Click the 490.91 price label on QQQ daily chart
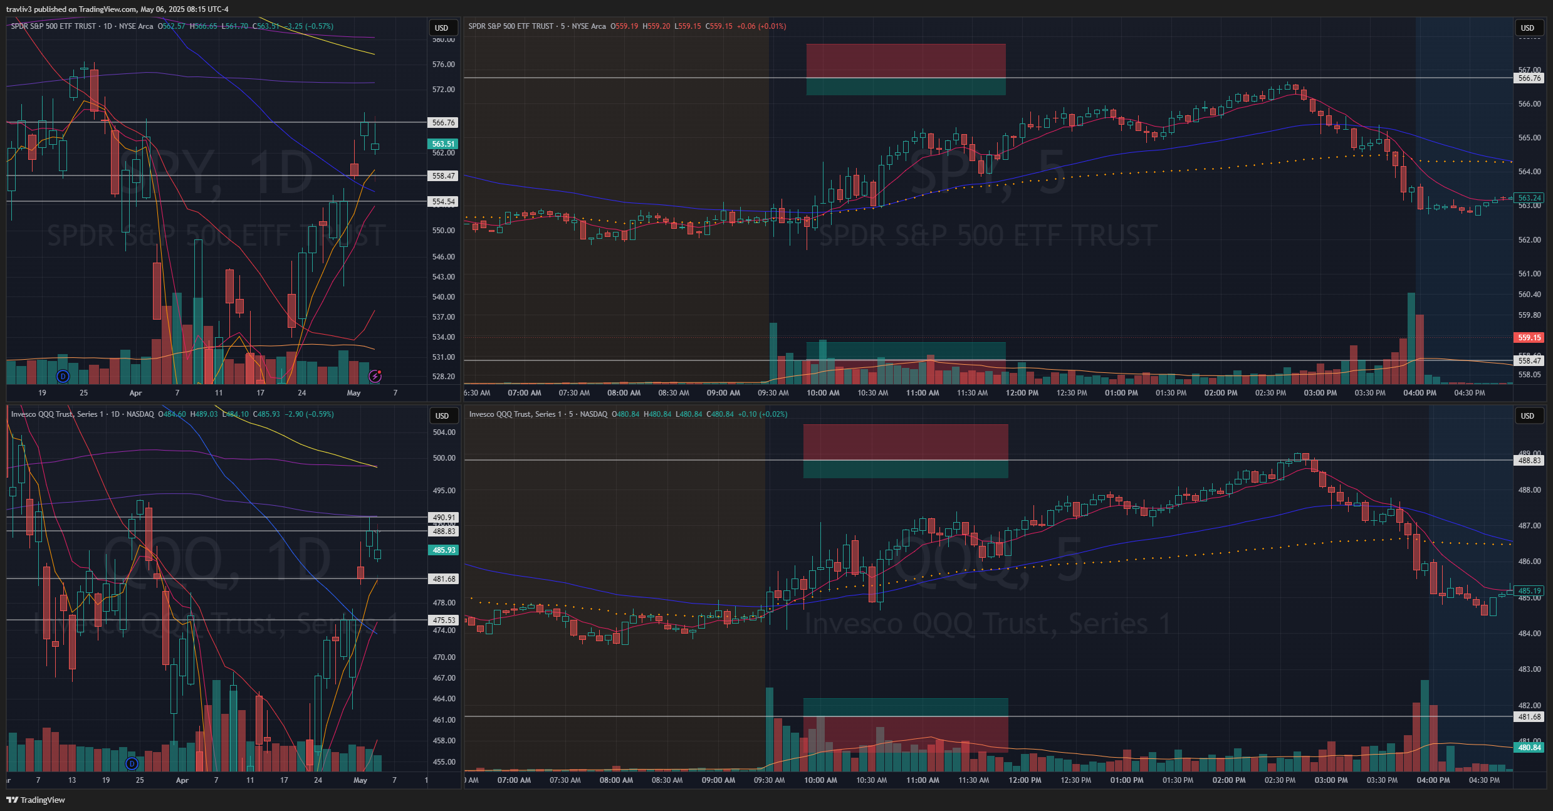The height and width of the screenshot is (811, 1553). [444, 518]
